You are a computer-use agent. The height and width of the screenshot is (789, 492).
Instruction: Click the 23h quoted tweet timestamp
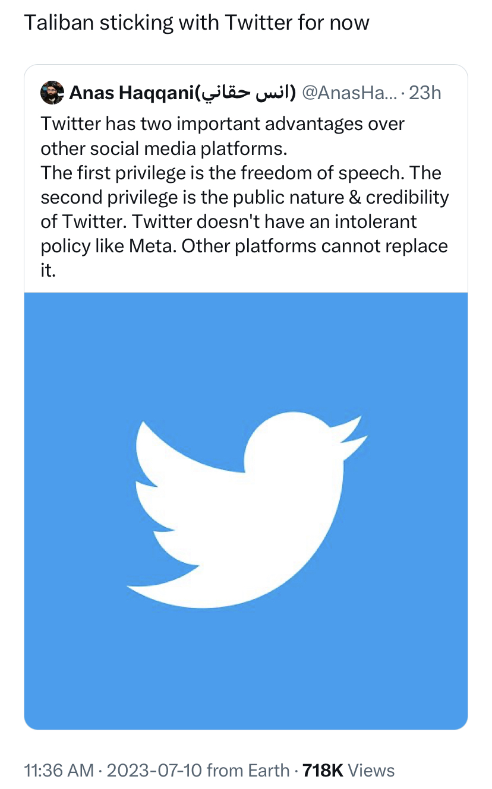[x=424, y=93]
